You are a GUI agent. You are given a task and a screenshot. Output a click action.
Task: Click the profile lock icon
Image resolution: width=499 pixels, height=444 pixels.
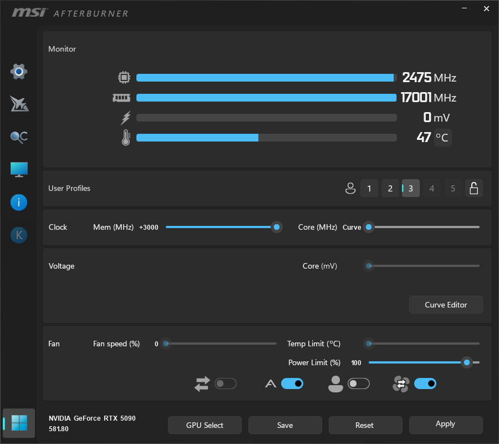473,189
